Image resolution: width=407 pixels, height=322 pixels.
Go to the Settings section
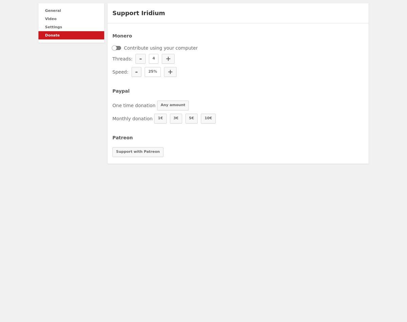pos(71,27)
